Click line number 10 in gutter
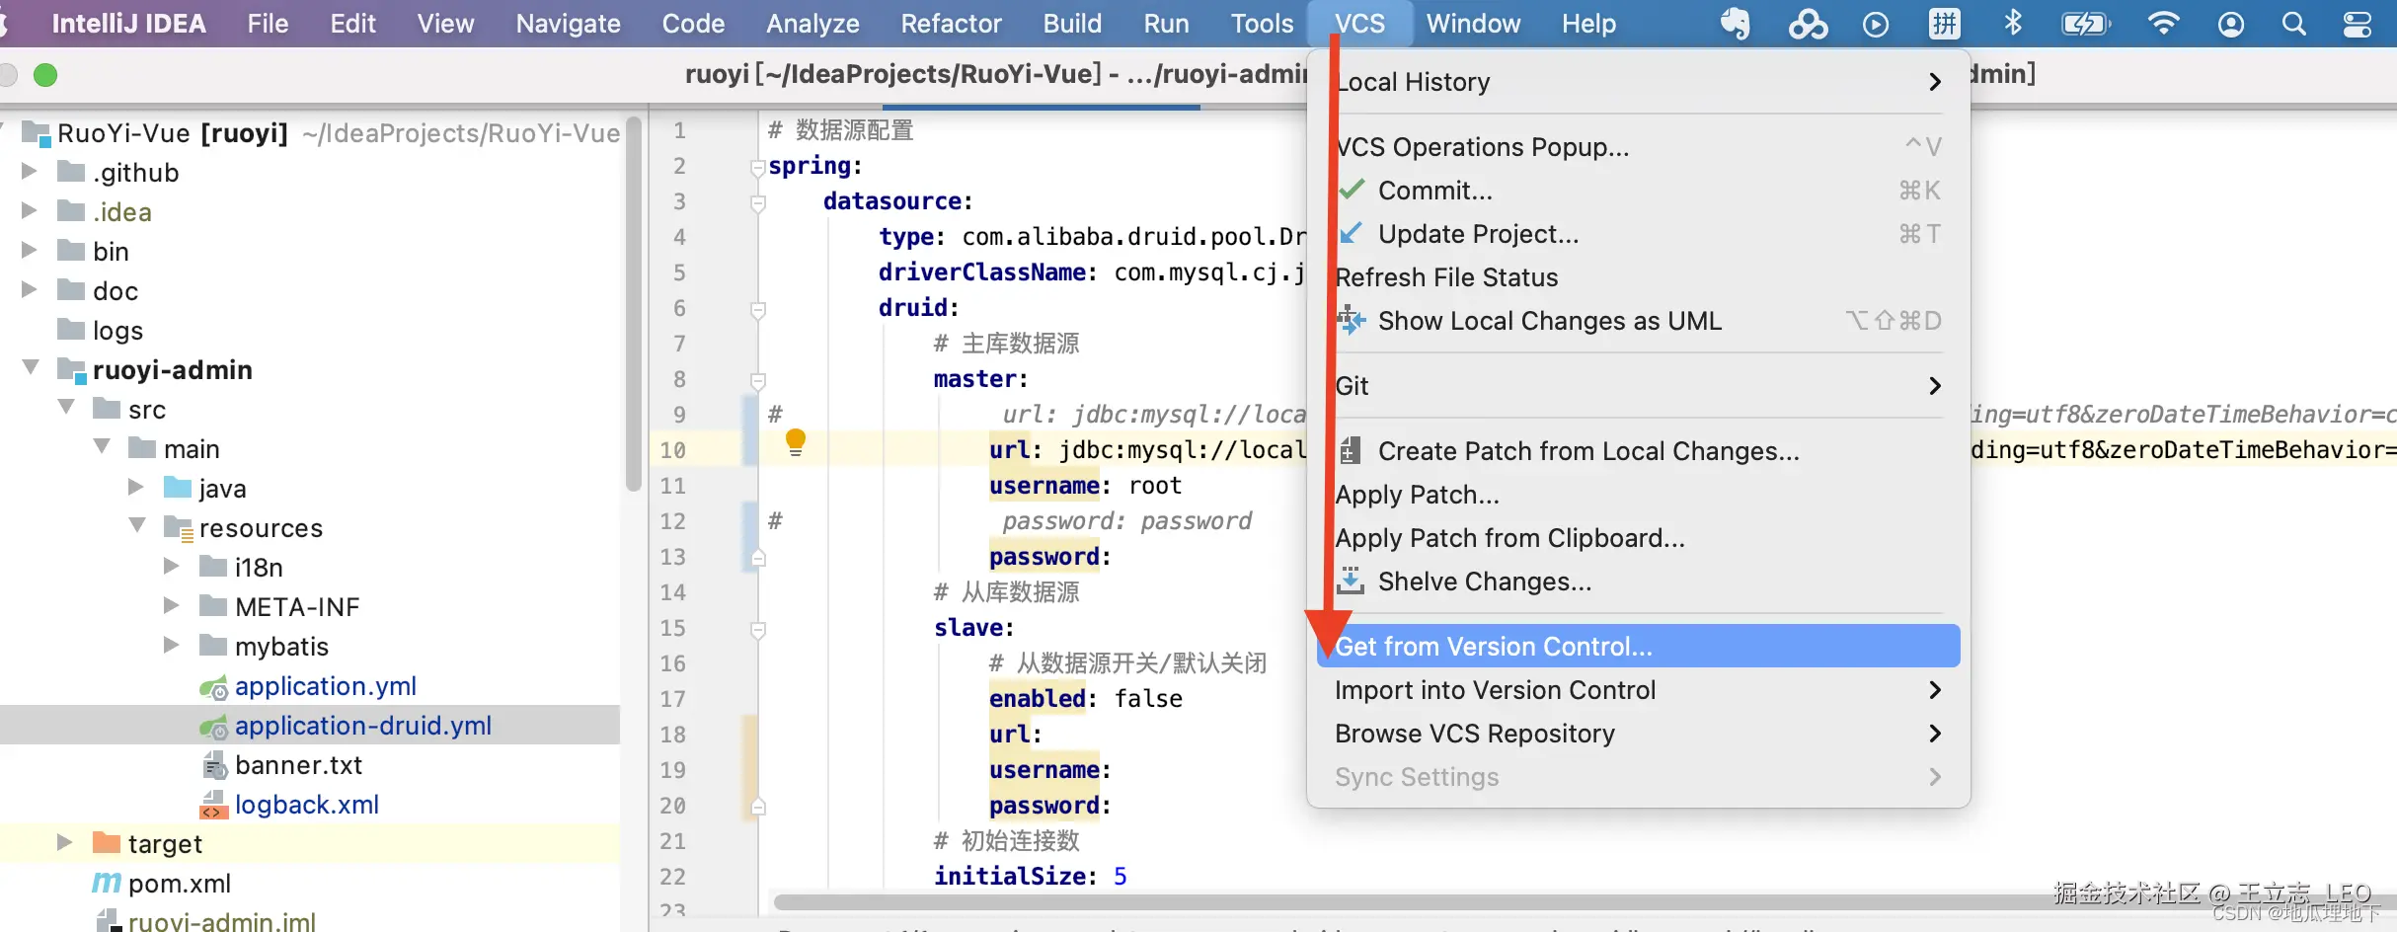Viewport: 2397px width, 932px height. [x=672, y=450]
